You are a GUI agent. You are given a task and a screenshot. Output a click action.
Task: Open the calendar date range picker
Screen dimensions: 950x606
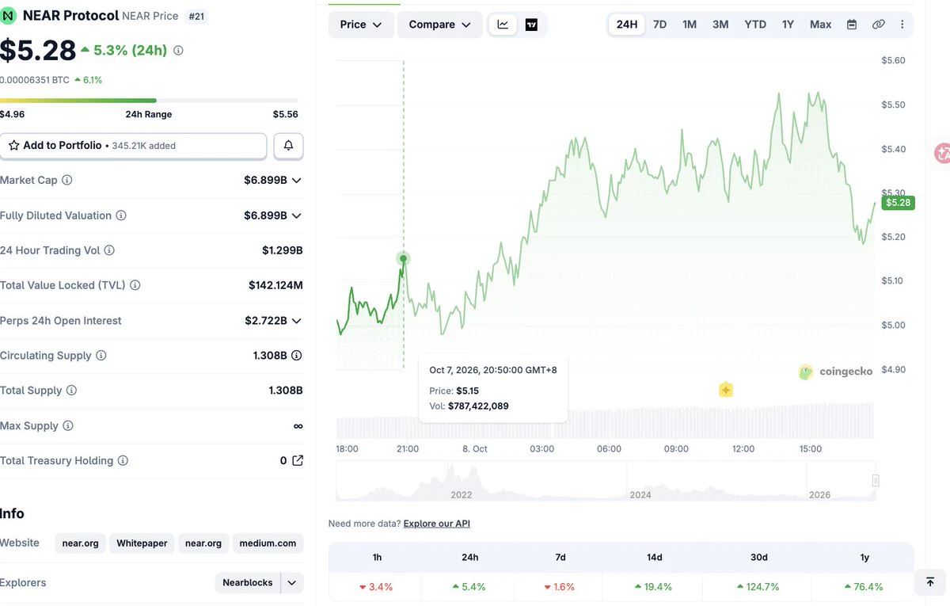click(x=852, y=25)
